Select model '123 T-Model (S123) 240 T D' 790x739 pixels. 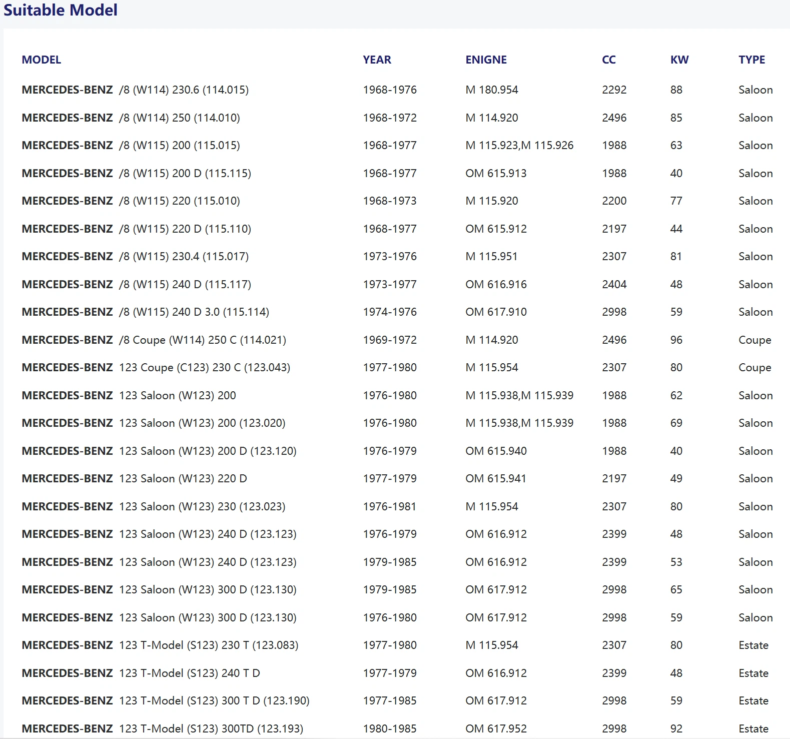[x=190, y=673]
